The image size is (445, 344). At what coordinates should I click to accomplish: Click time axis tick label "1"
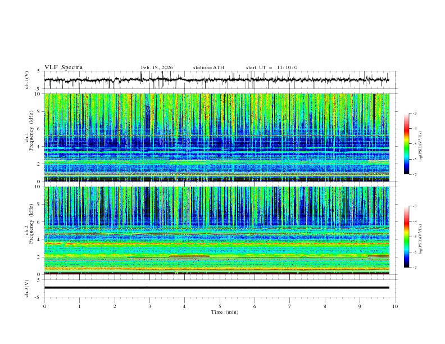pyautogui.click(x=79, y=306)
